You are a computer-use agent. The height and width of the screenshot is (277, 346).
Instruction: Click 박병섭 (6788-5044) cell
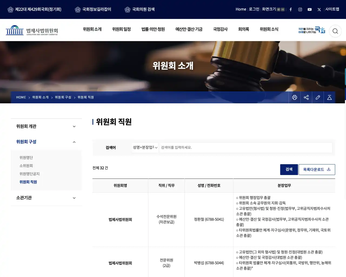(209, 263)
